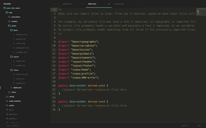The height and width of the screenshot is (128, 206).
Task: Switch to the _mixins.scss tab
Action: tap(119, 4)
